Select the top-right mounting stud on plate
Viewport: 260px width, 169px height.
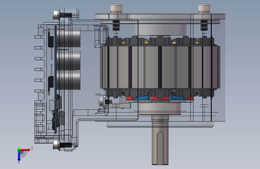click(204, 9)
